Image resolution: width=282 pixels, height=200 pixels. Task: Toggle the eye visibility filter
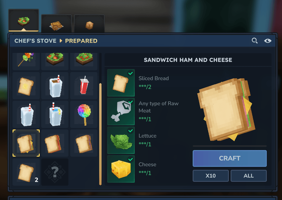(268, 41)
